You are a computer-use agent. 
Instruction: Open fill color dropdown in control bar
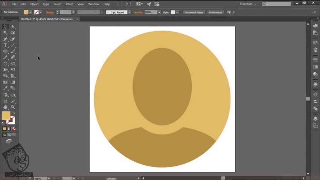30,12
